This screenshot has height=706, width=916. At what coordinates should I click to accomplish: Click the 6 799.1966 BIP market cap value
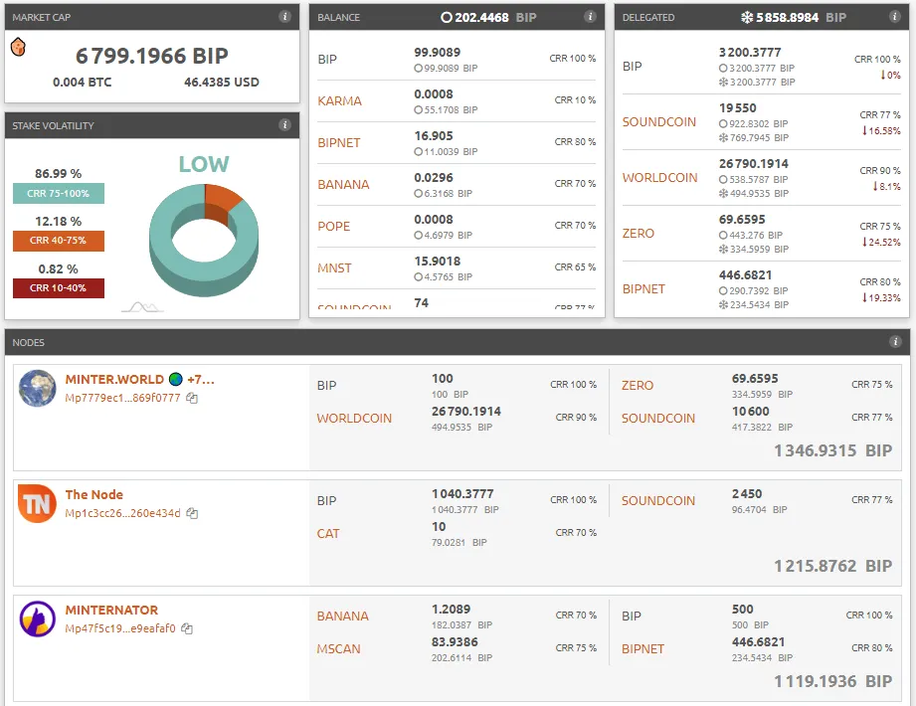point(152,56)
